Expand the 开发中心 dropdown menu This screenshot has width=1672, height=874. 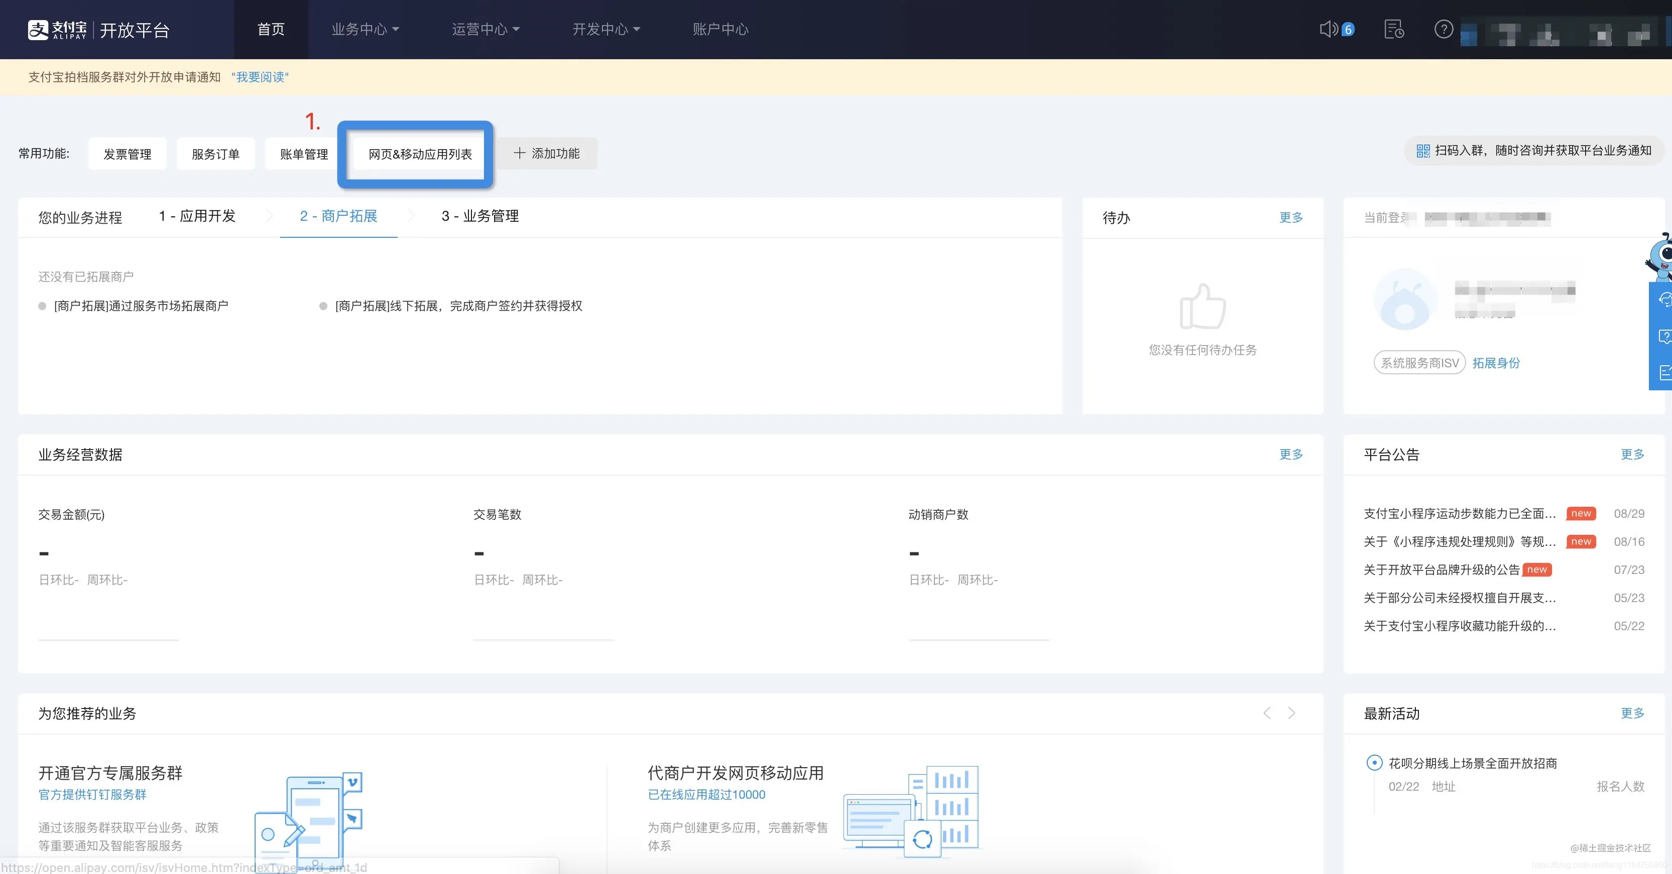606,29
